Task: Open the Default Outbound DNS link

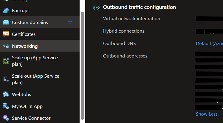Action: click(209, 44)
